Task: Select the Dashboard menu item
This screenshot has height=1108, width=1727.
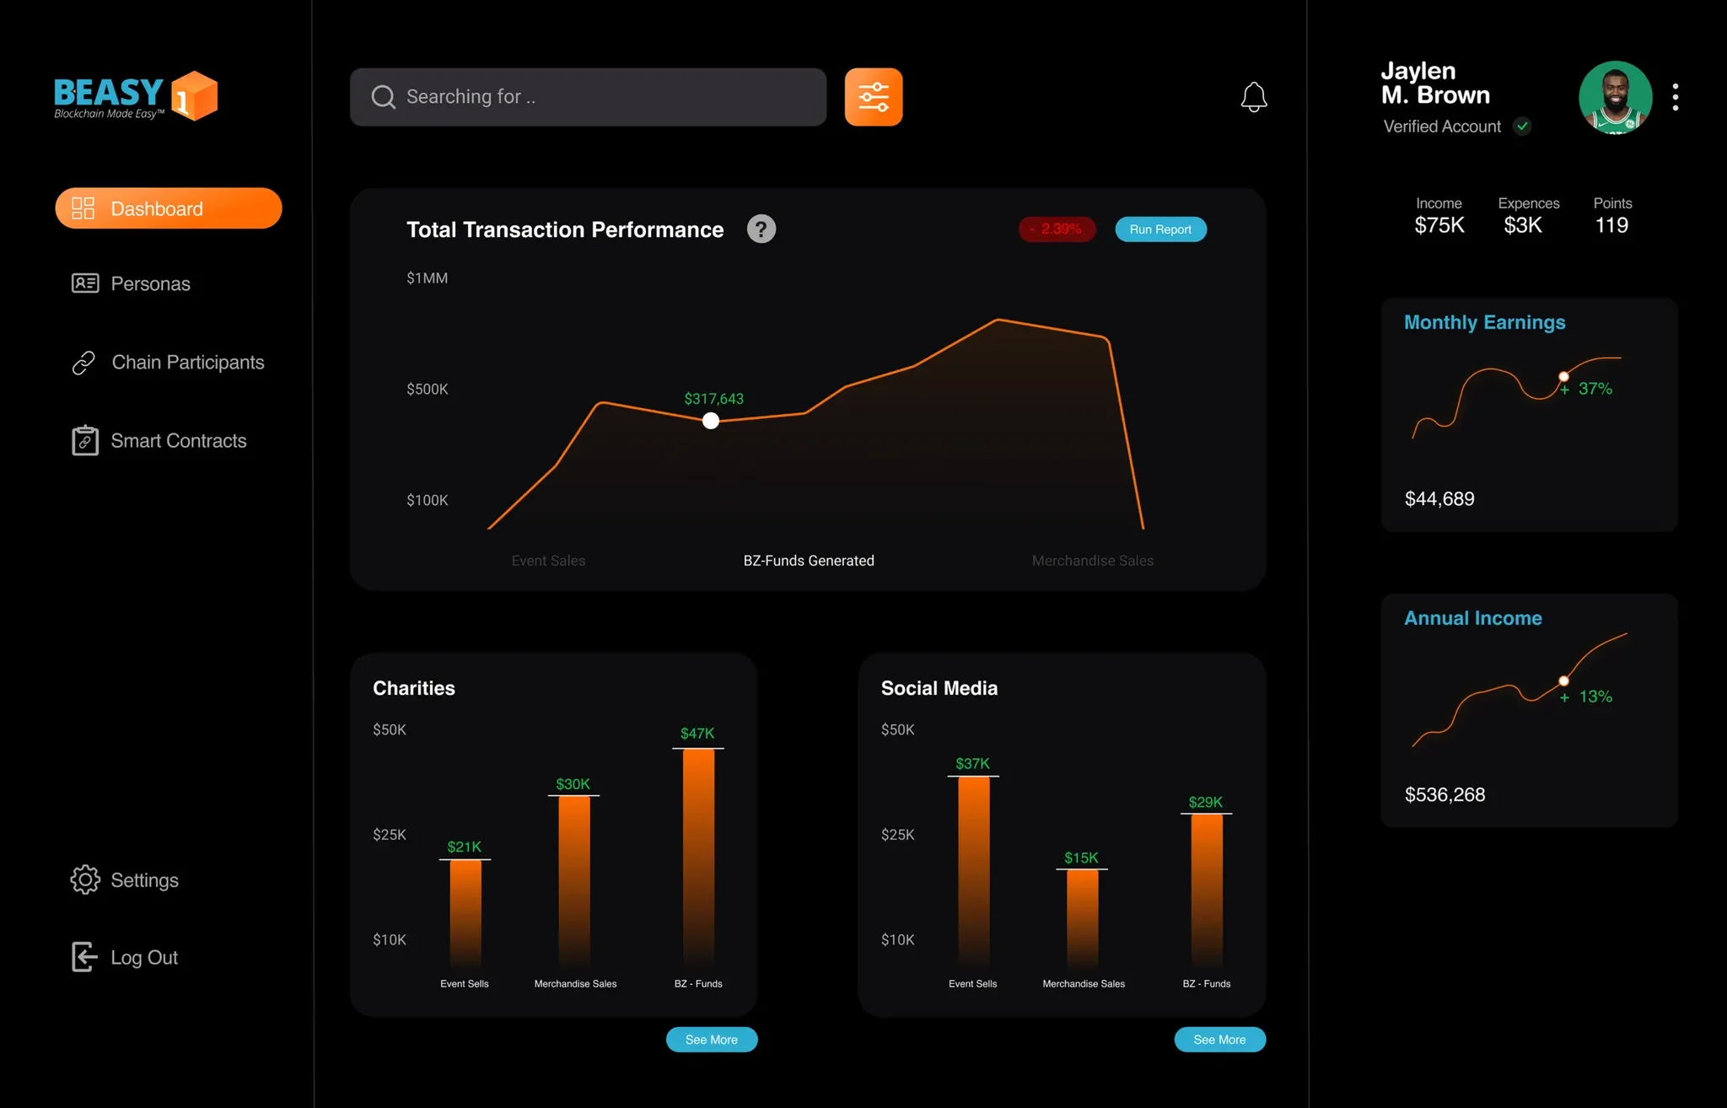Action: pos(169,208)
